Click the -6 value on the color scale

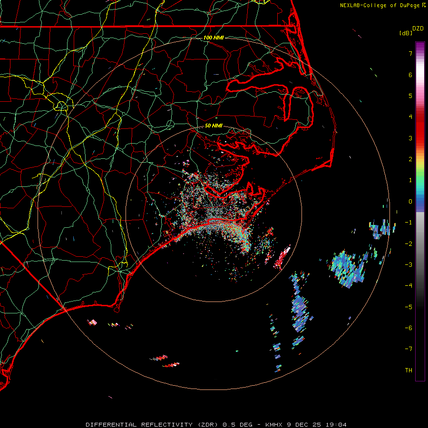pos(409,328)
